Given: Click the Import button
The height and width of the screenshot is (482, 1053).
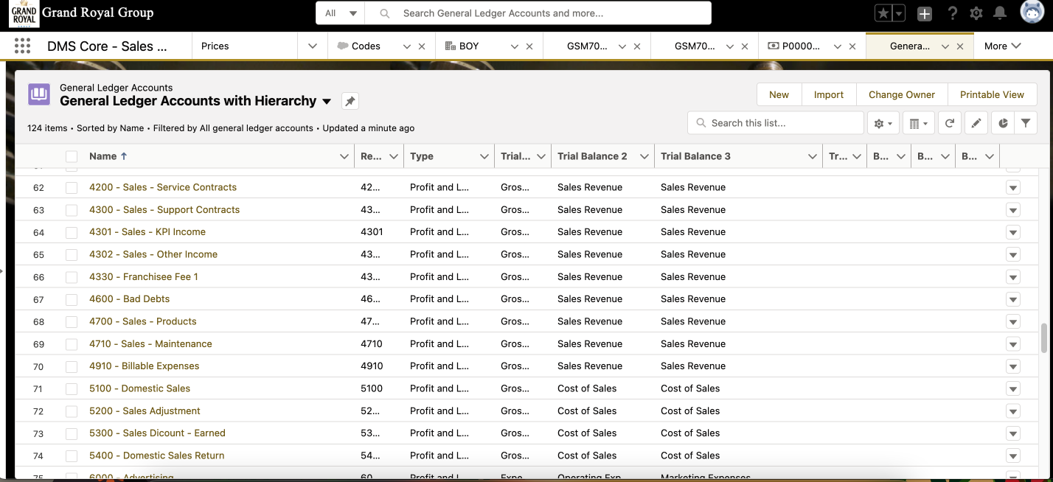Looking at the screenshot, I should [x=829, y=94].
